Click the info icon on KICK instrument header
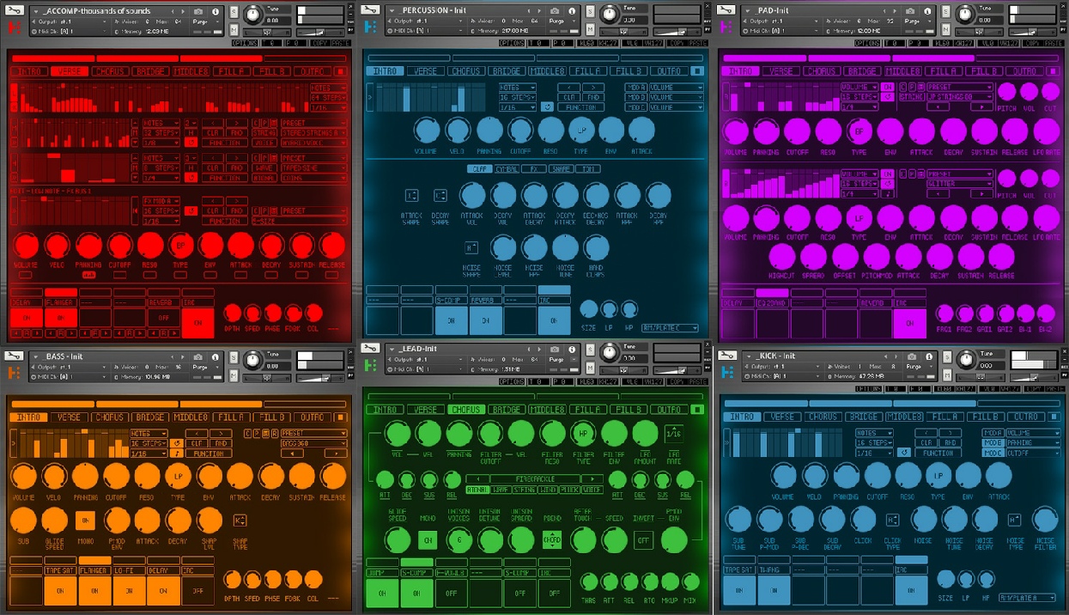Image resolution: width=1069 pixels, height=615 pixels. pos(929,357)
